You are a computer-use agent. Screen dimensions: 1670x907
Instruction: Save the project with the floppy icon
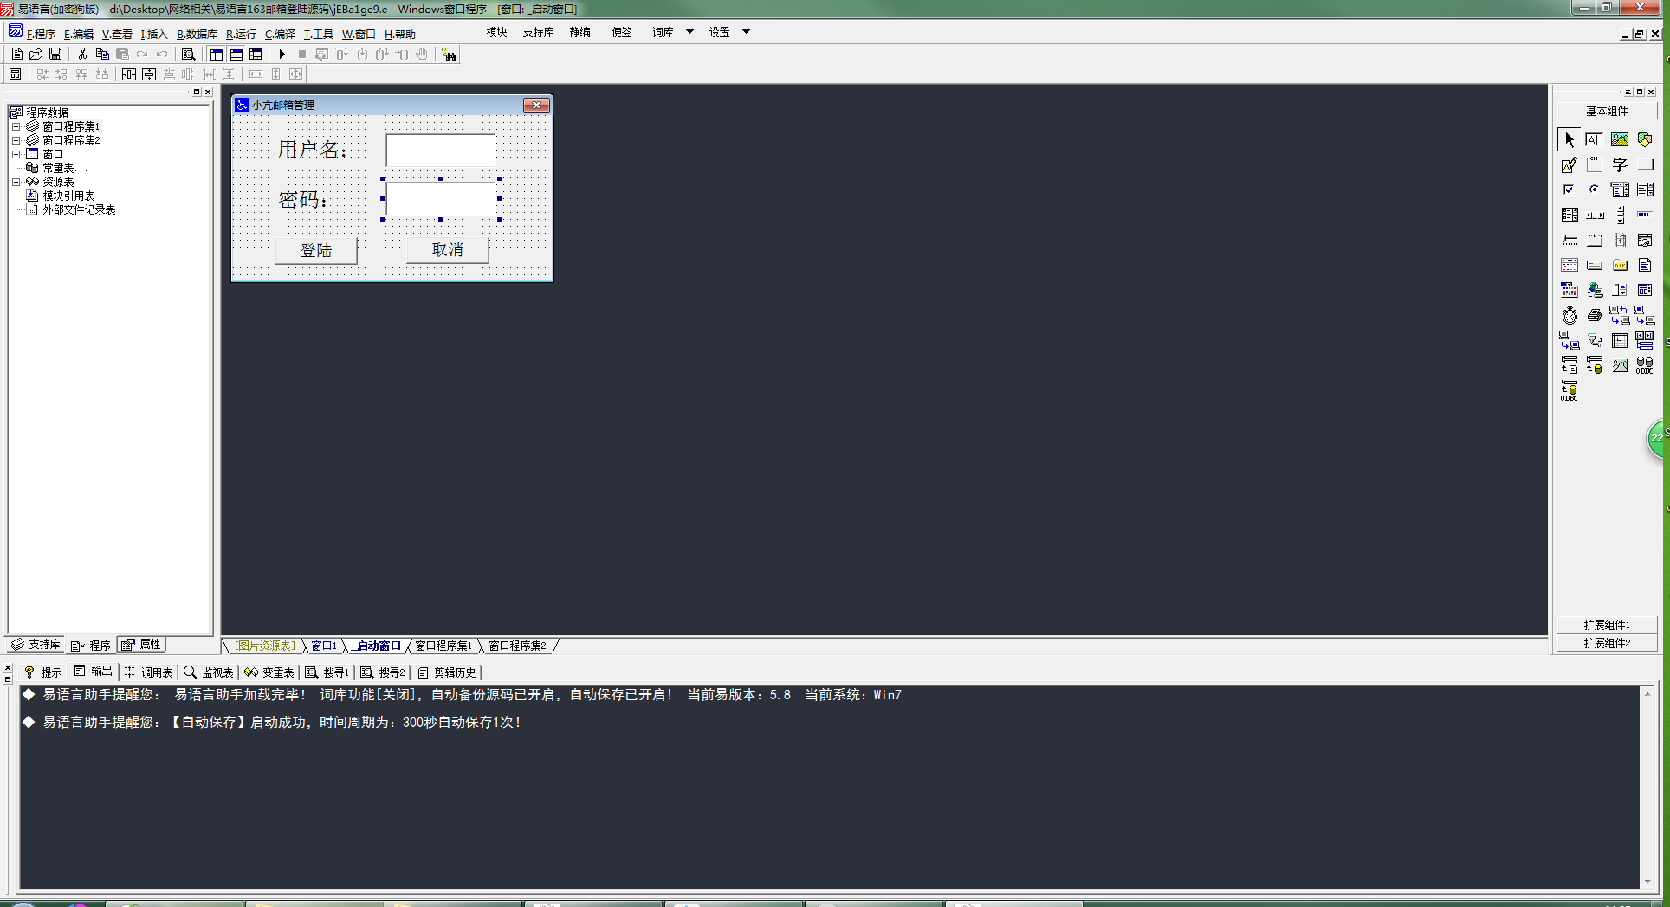[55, 55]
